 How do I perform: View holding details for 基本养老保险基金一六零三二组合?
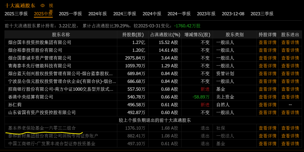pos(268,128)
